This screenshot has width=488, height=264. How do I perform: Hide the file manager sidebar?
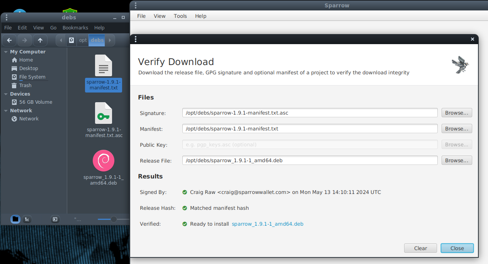55,219
